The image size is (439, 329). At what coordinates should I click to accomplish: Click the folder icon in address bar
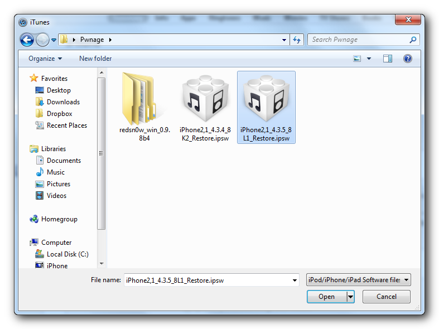(x=64, y=40)
